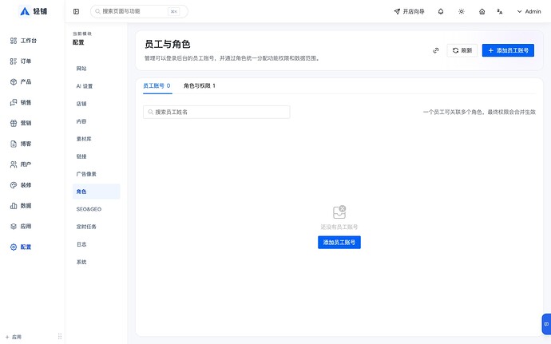The image size is (551, 344).
Task: Select AI 设置 in the submenu
Action: [96, 86]
